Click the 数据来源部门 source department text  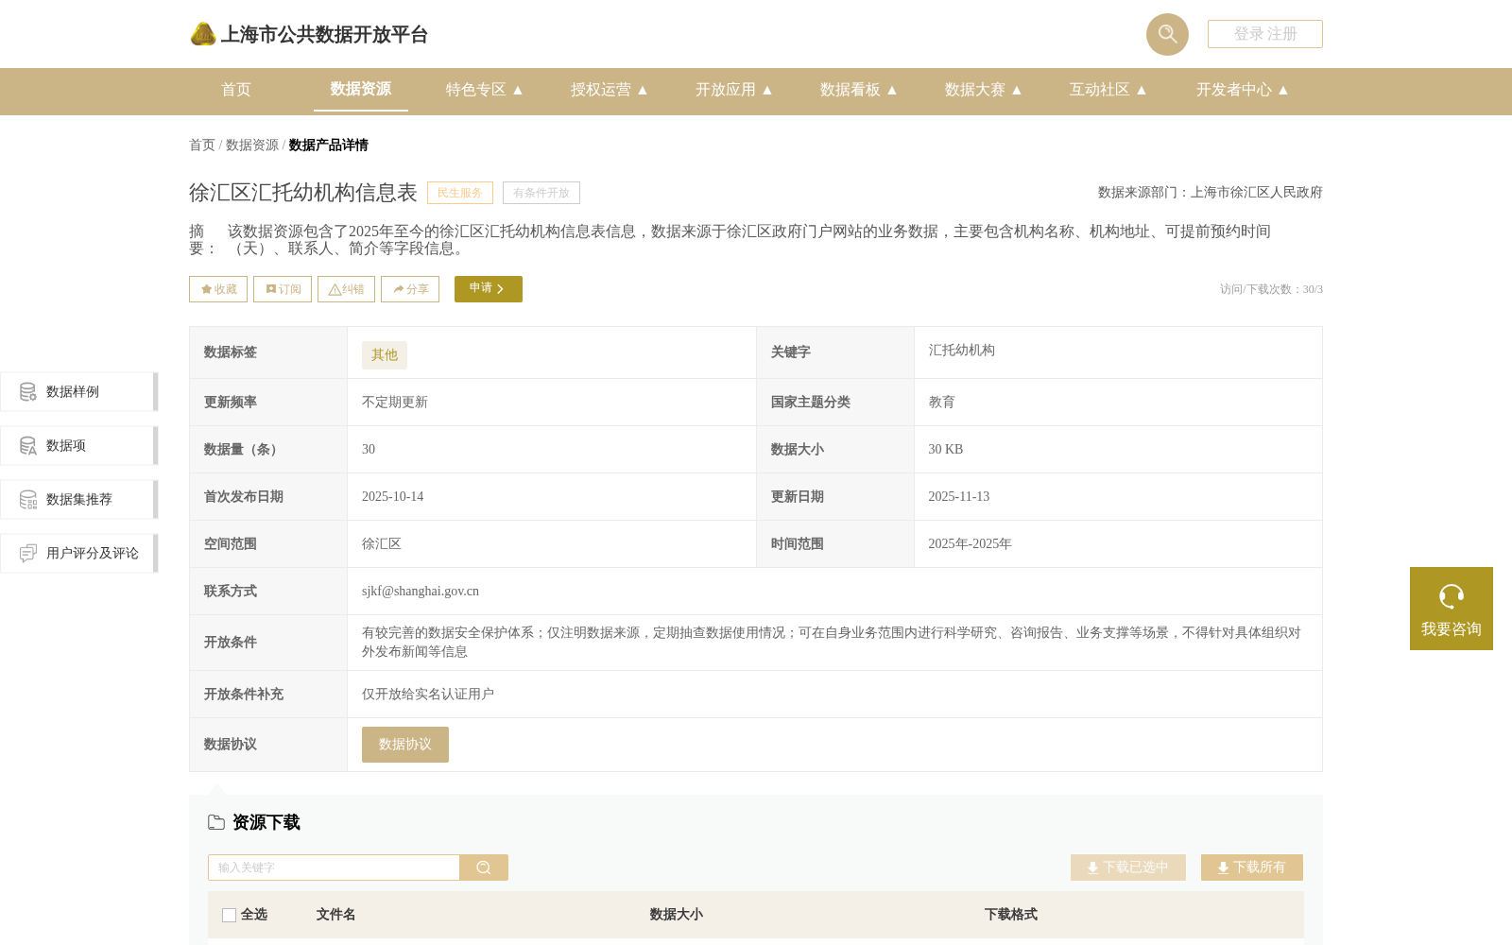click(x=1211, y=193)
